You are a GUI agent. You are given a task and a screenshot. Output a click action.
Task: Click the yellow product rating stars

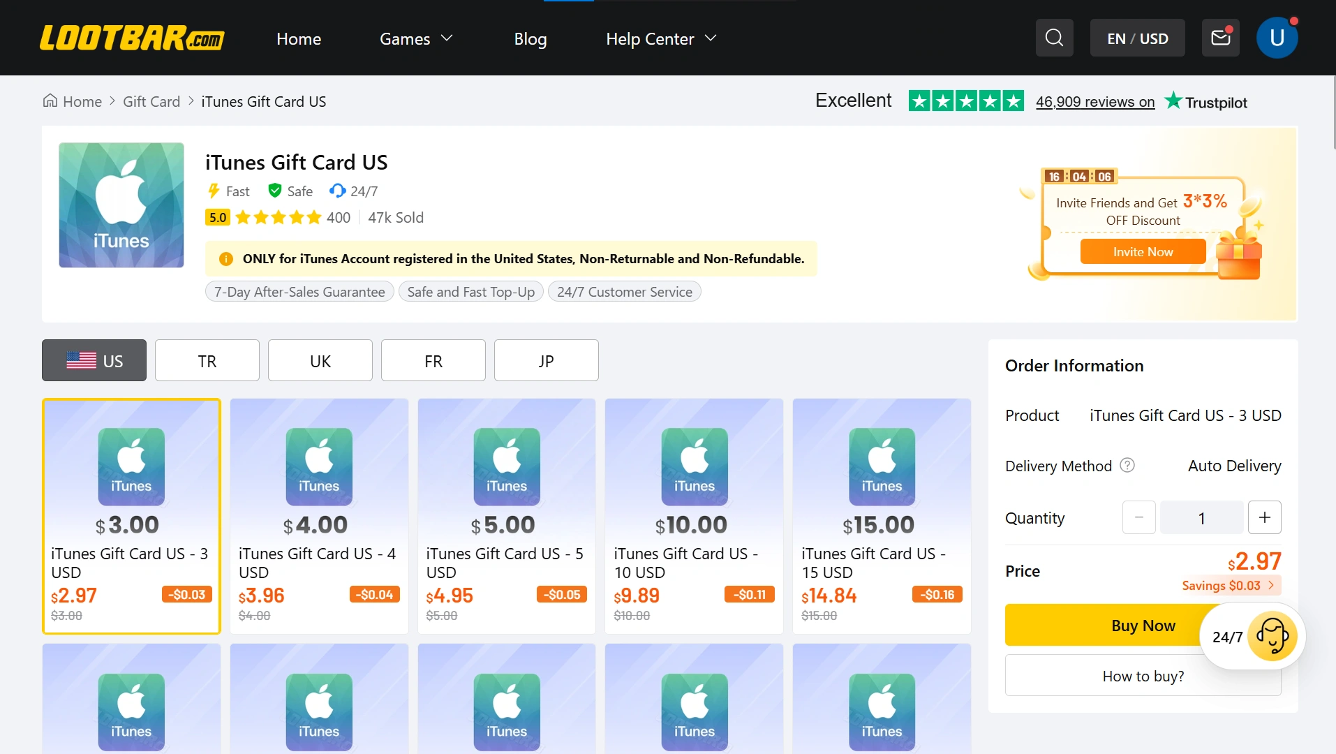(279, 218)
